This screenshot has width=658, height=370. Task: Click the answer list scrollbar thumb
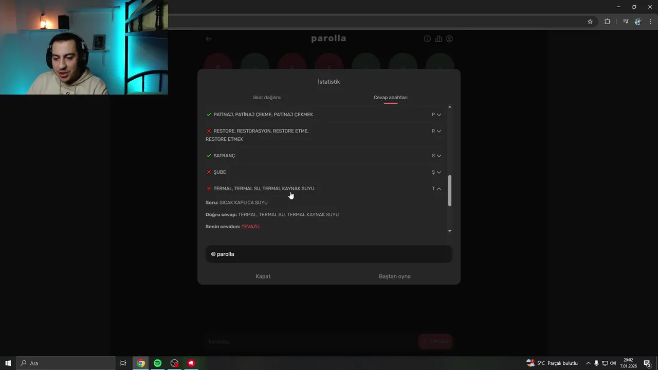(x=450, y=191)
